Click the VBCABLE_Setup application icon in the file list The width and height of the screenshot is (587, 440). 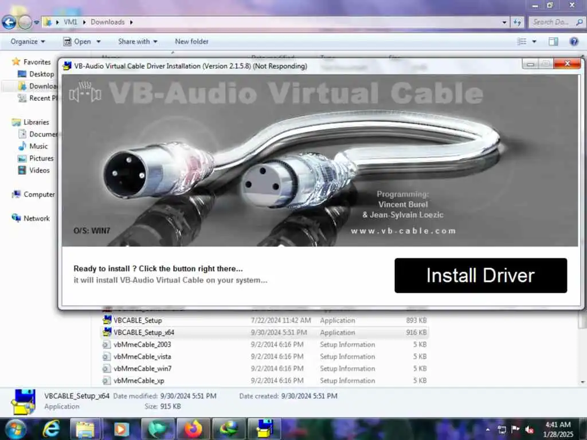[x=107, y=320]
